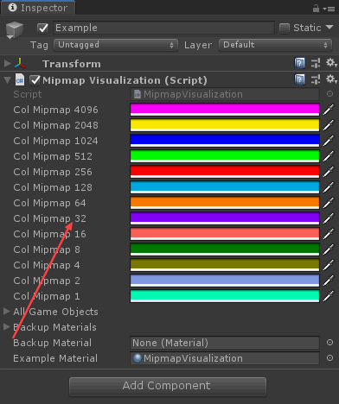
Task: Toggle Example object active checkbox
Action: [x=42, y=28]
